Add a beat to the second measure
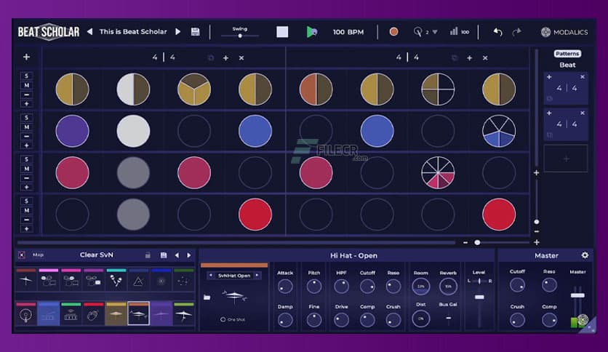The width and height of the screenshot is (608, 352). [469, 58]
